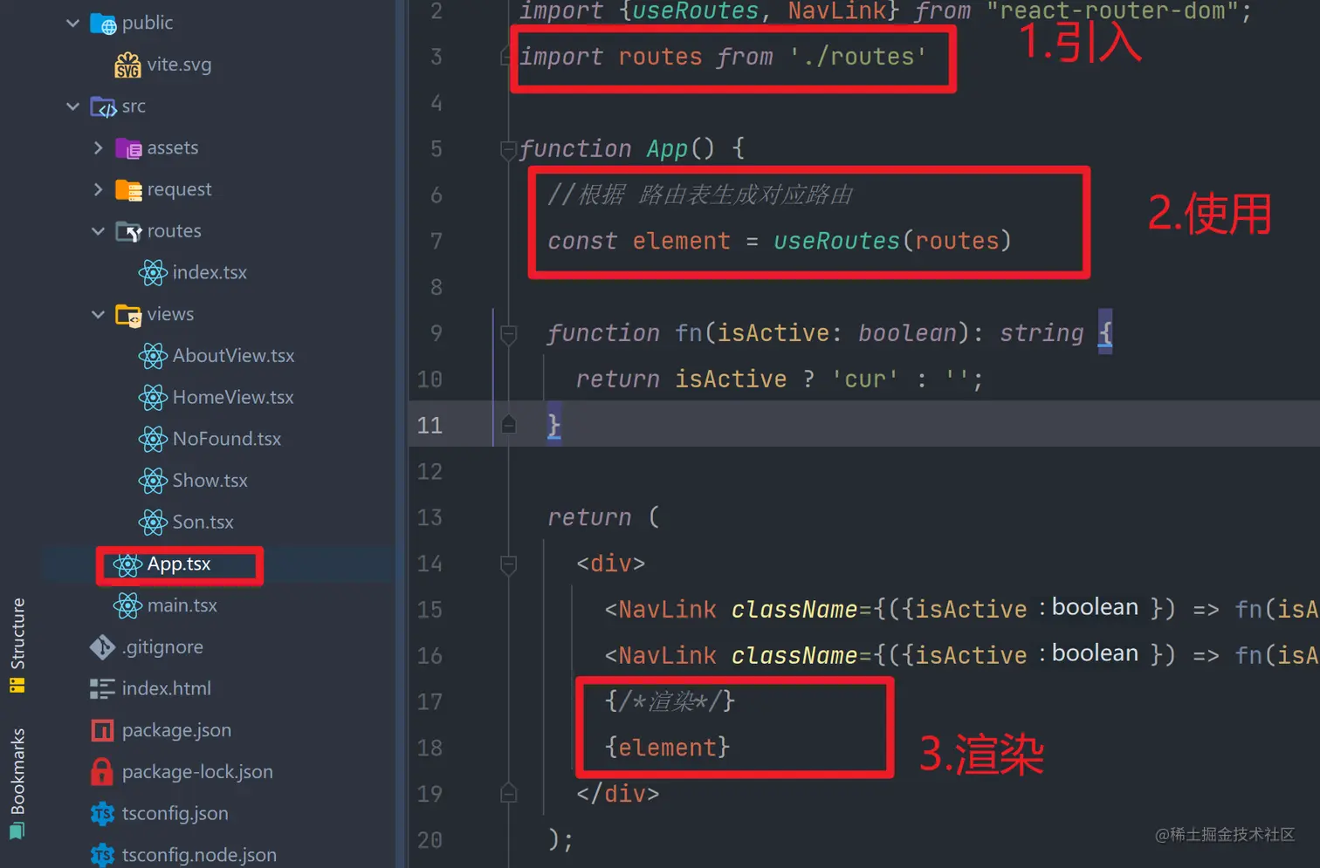Fold the fn function at line 9
The image size is (1320, 868).
click(x=508, y=334)
